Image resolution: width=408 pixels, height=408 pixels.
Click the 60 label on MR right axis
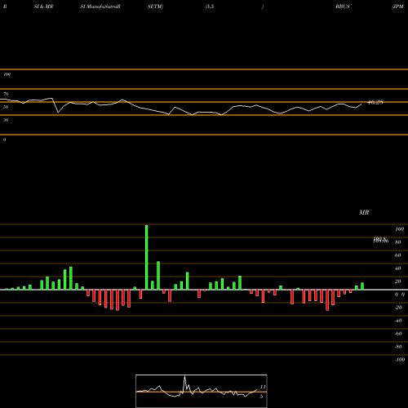click(397, 255)
